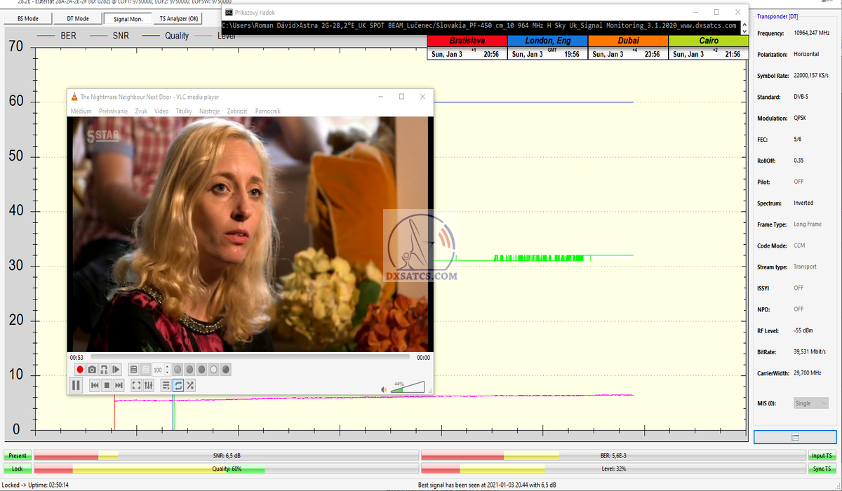Pause the playing video
The image size is (842, 491).
pos(76,385)
